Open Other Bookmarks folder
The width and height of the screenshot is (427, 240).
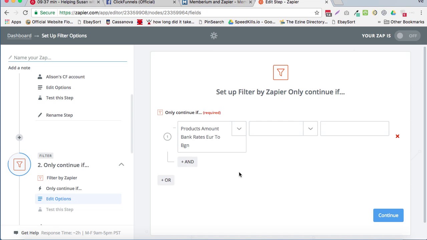[404, 22]
